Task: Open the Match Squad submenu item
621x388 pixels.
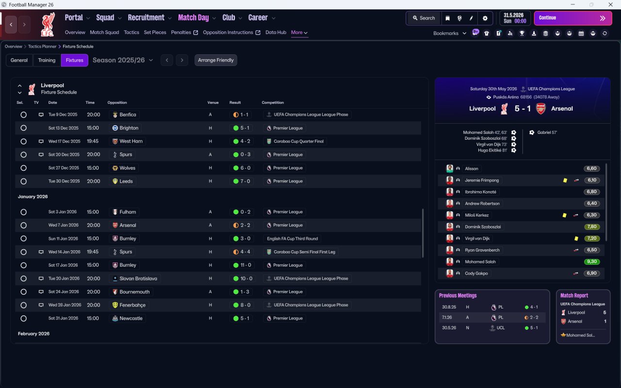Action: coord(104,32)
